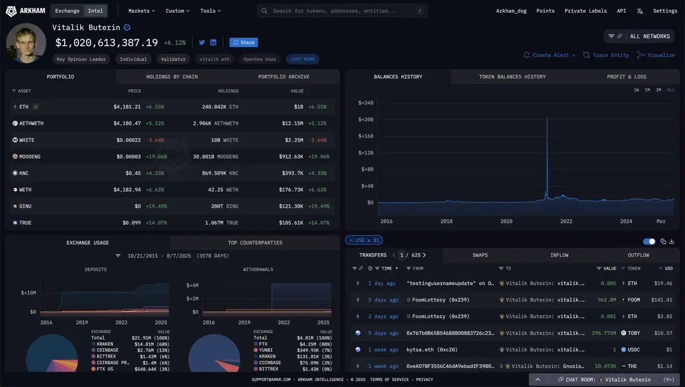The height and width of the screenshot is (387, 685).
Task: Go to next transfers page chevron
Action: click(424, 255)
